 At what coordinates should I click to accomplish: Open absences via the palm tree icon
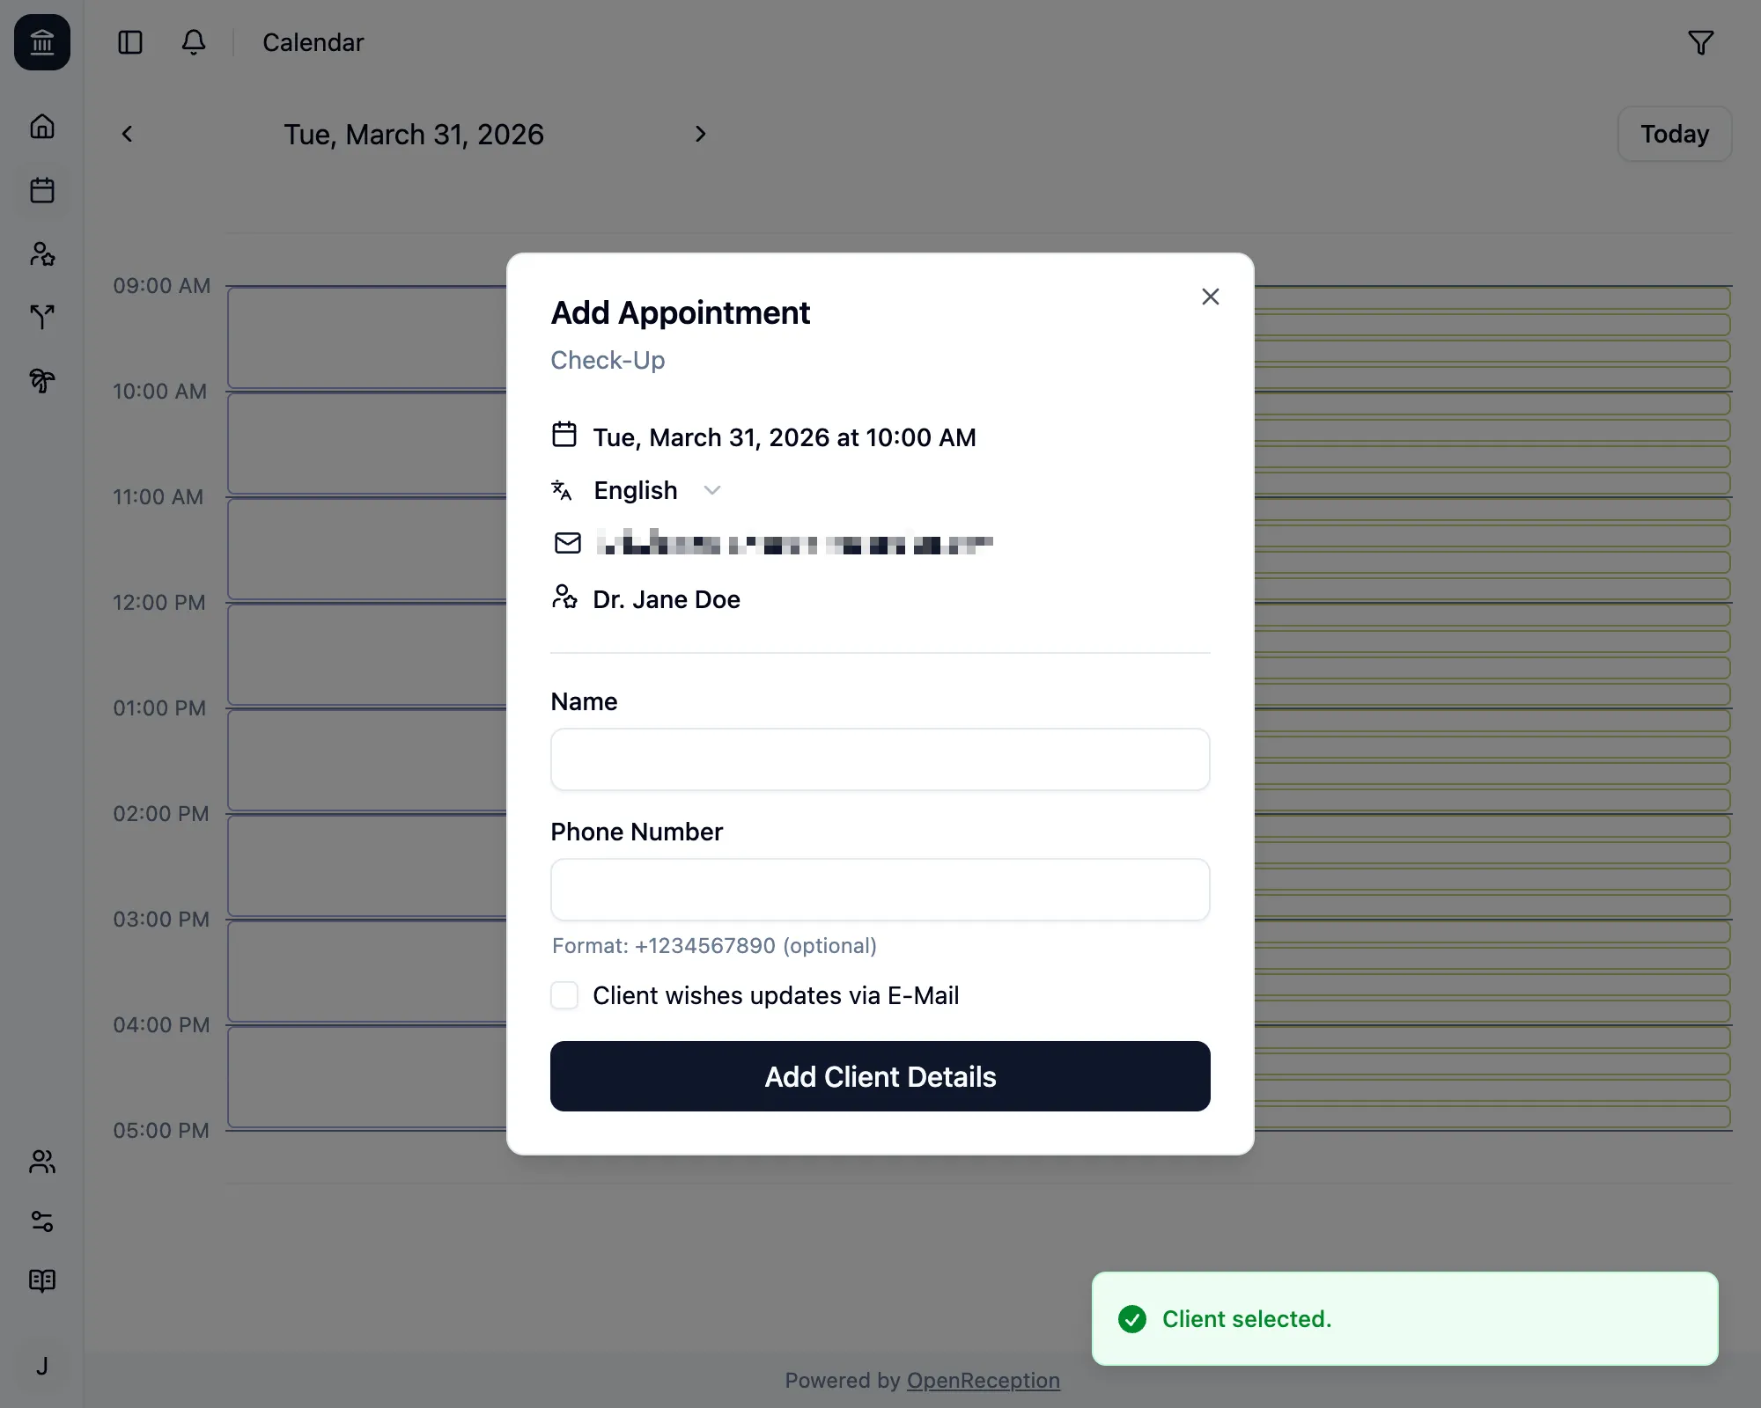tap(41, 381)
